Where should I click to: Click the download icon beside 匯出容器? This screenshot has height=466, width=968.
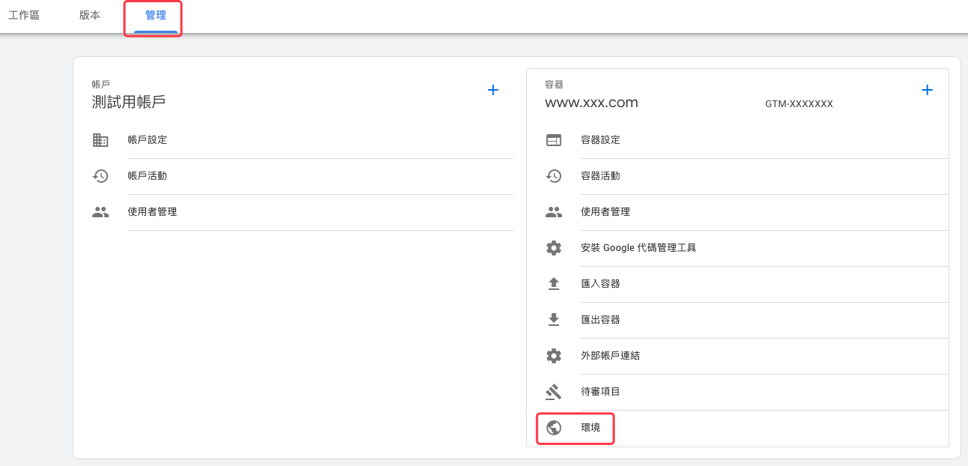tap(554, 320)
